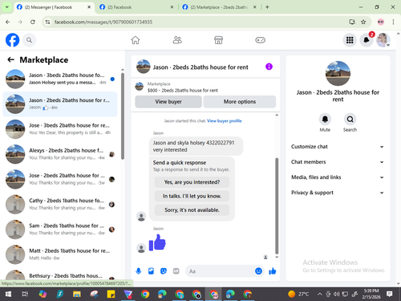Open the Facebook search magnifier
The width and height of the screenshot is (401, 301).
coord(29,40)
